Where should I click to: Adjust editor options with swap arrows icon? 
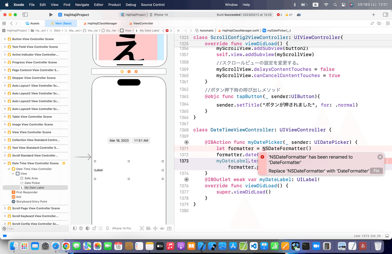(372, 23)
